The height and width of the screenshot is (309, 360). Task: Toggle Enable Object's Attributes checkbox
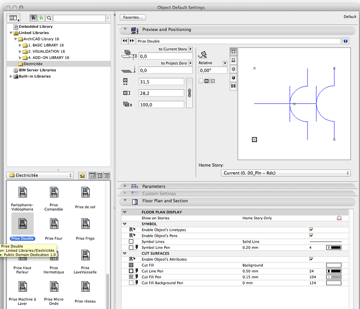(311, 259)
